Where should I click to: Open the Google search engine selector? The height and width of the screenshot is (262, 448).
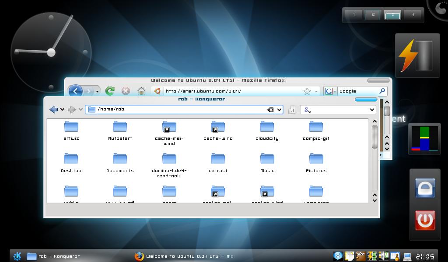[331, 91]
